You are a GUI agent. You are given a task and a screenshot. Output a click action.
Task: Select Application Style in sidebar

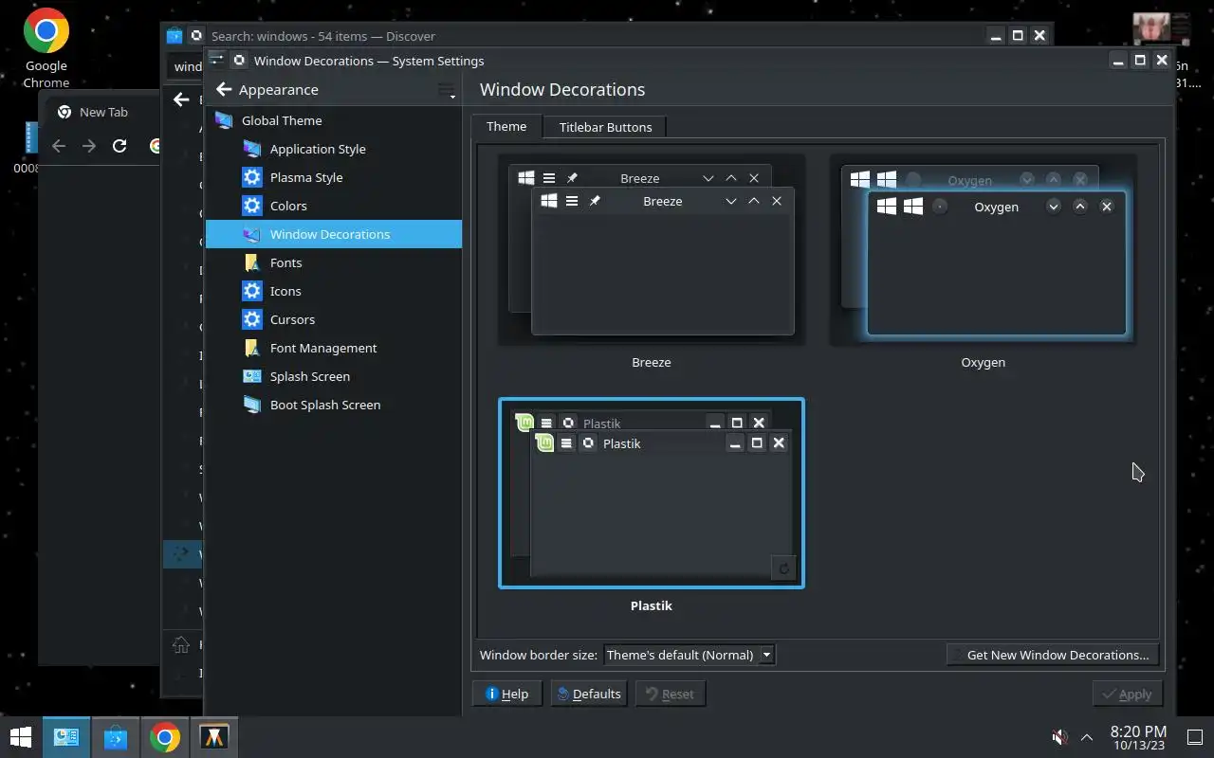333,149
